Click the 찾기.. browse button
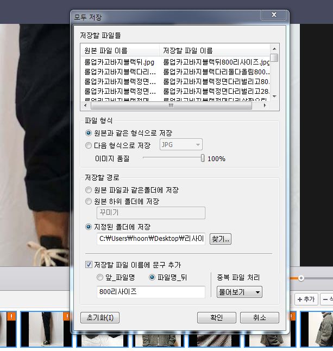The image size is (333, 351). coord(221,239)
